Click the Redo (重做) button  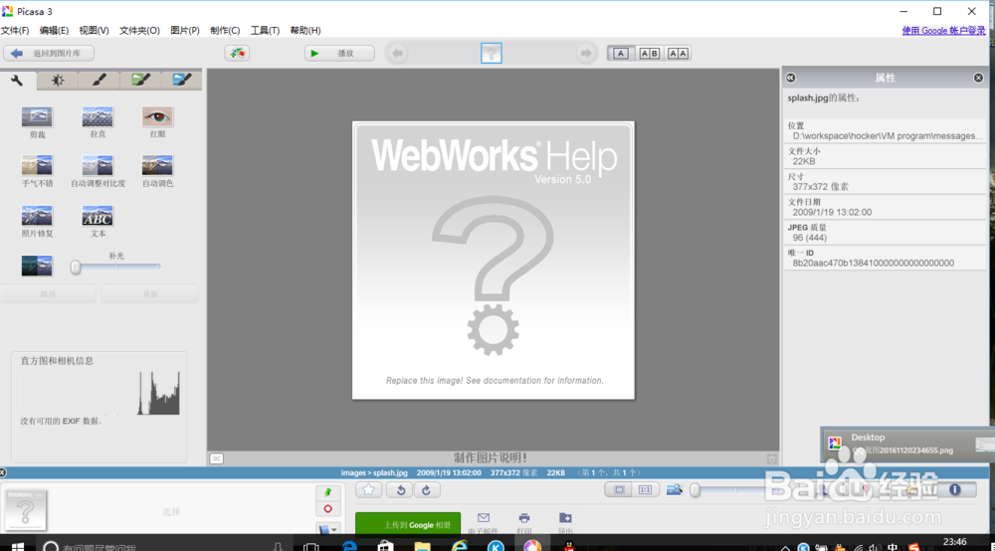point(150,294)
